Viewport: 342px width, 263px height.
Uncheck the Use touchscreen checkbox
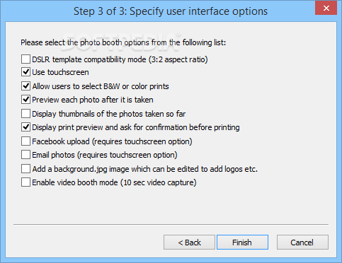click(25, 72)
